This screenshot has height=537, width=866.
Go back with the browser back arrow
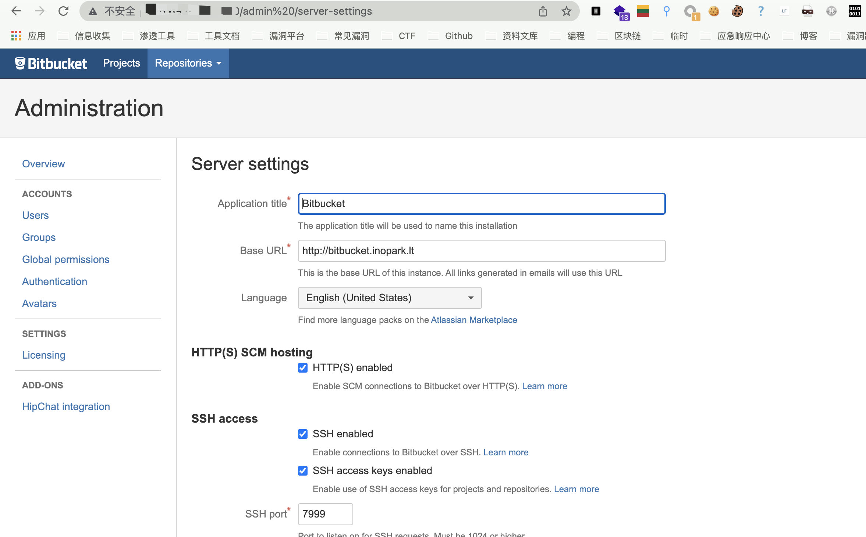[16, 11]
